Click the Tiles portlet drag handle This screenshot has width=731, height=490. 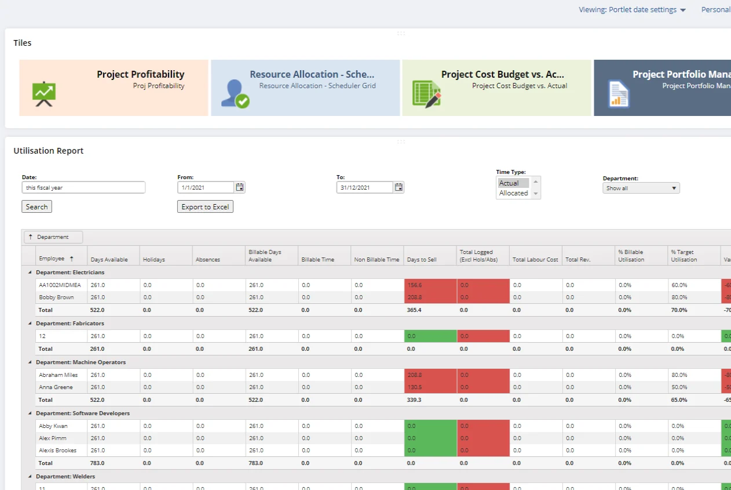pyautogui.click(x=401, y=33)
